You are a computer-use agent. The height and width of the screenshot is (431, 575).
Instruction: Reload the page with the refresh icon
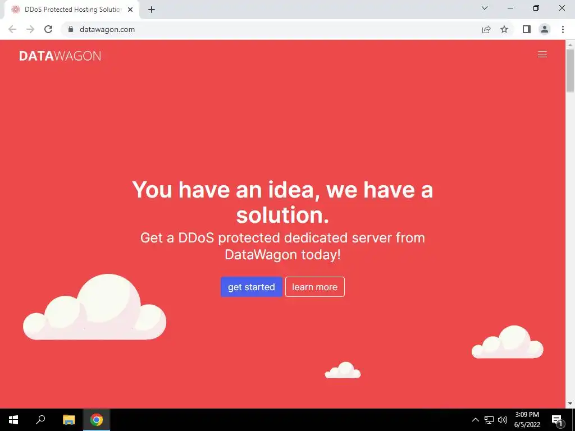[48, 29]
